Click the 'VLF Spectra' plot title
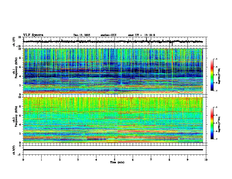 pyautogui.click(x=33, y=35)
